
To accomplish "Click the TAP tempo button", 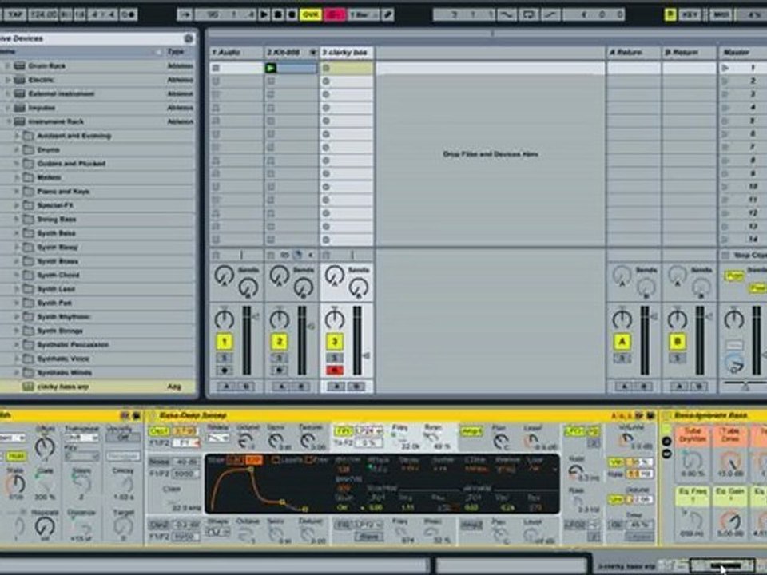I will coord(14,14).
